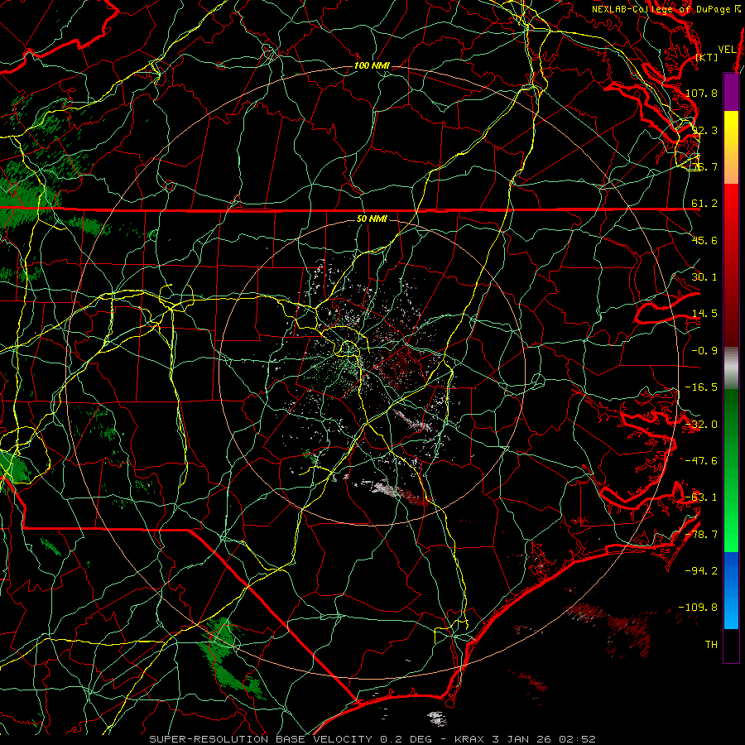
Task: Click the 61.2 value on velocity scale
Action: pos(704,204)
